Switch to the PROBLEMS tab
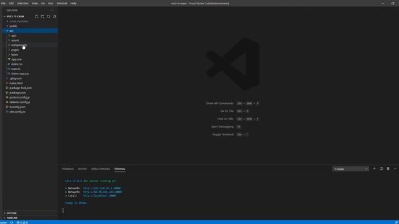399x224 pixels. pos(68,169)
